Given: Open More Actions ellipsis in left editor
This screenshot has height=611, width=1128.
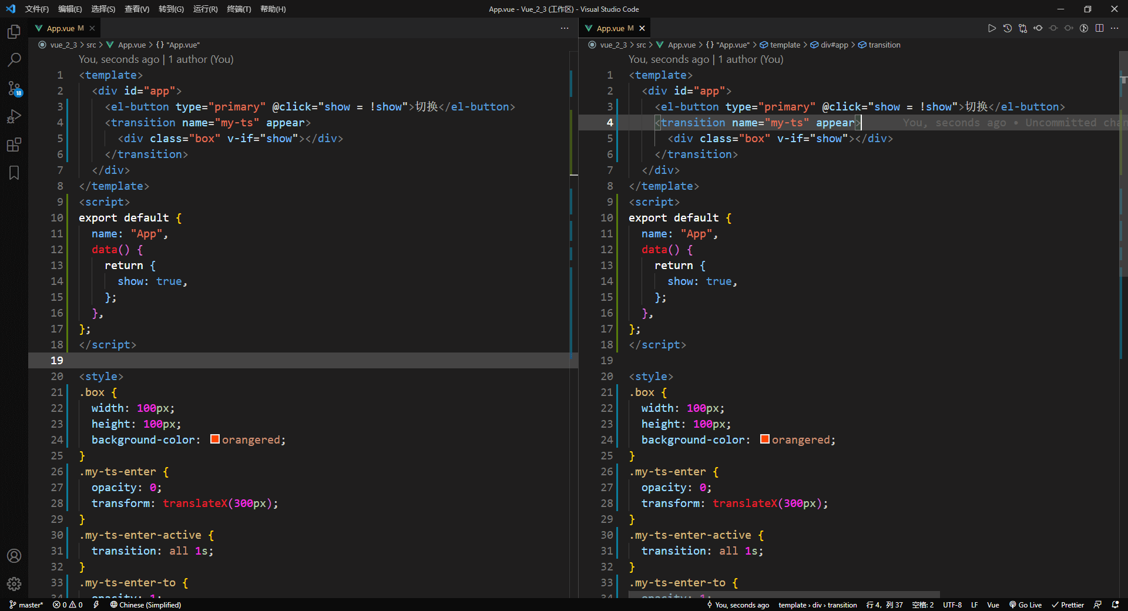Looking at the screenshot, I should point(565,28).
